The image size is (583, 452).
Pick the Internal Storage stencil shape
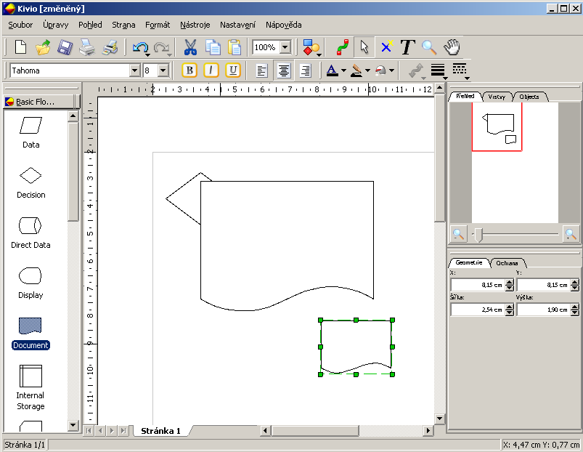pyautogui.click(x=30, y=387)
